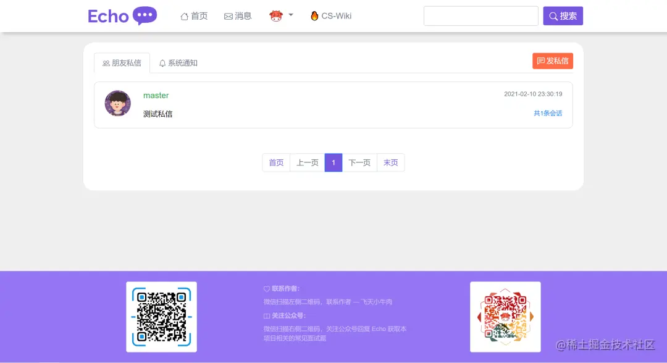Click the bell icon beside 系统通知
667x363 pixels.
coord(162,62)
